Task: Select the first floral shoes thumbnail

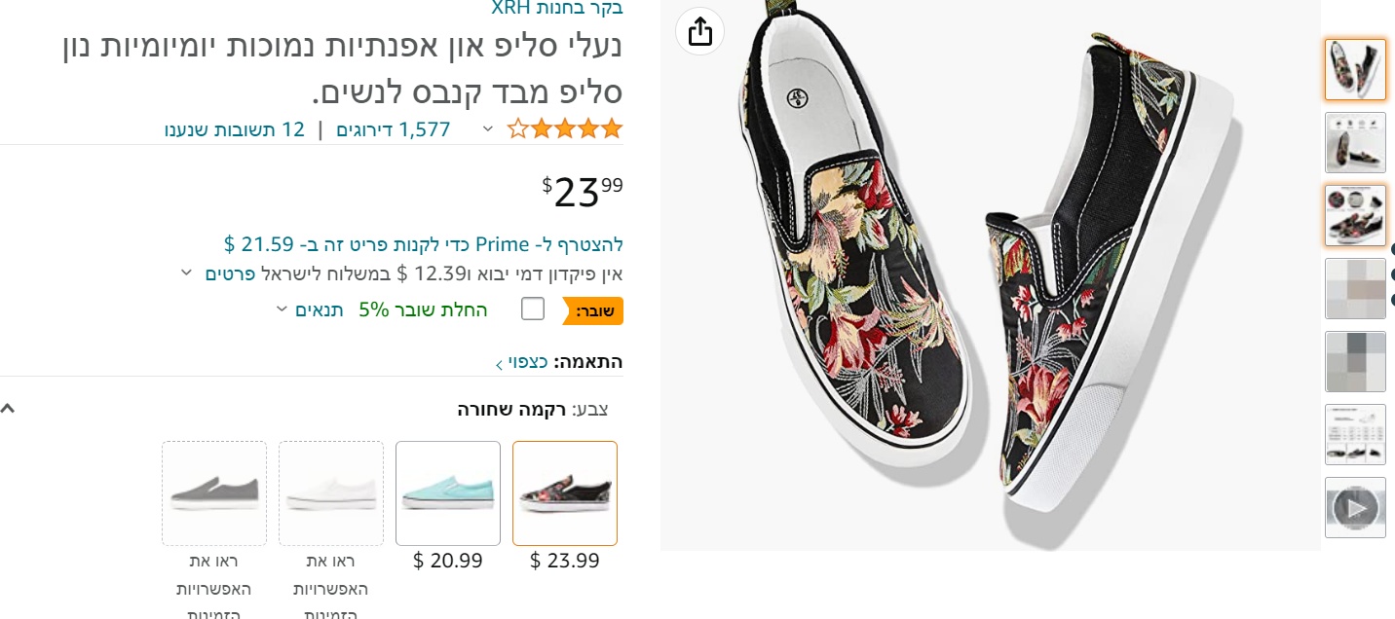Action: click(1355, 70)
